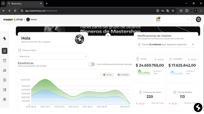Screen dimensions: 204x114
Task: Click the address bar URL
Action: coord(41,11)
